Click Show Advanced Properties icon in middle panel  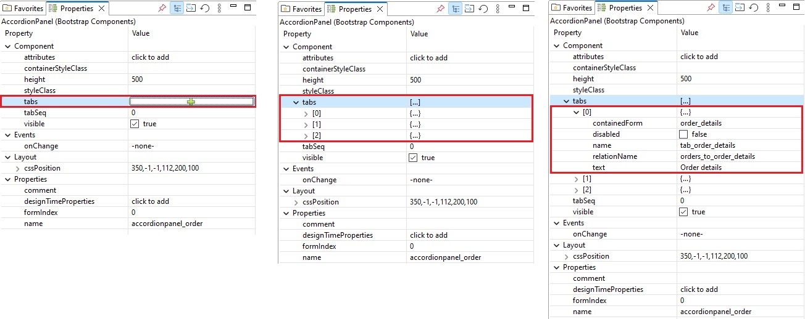tap(469, 9)
